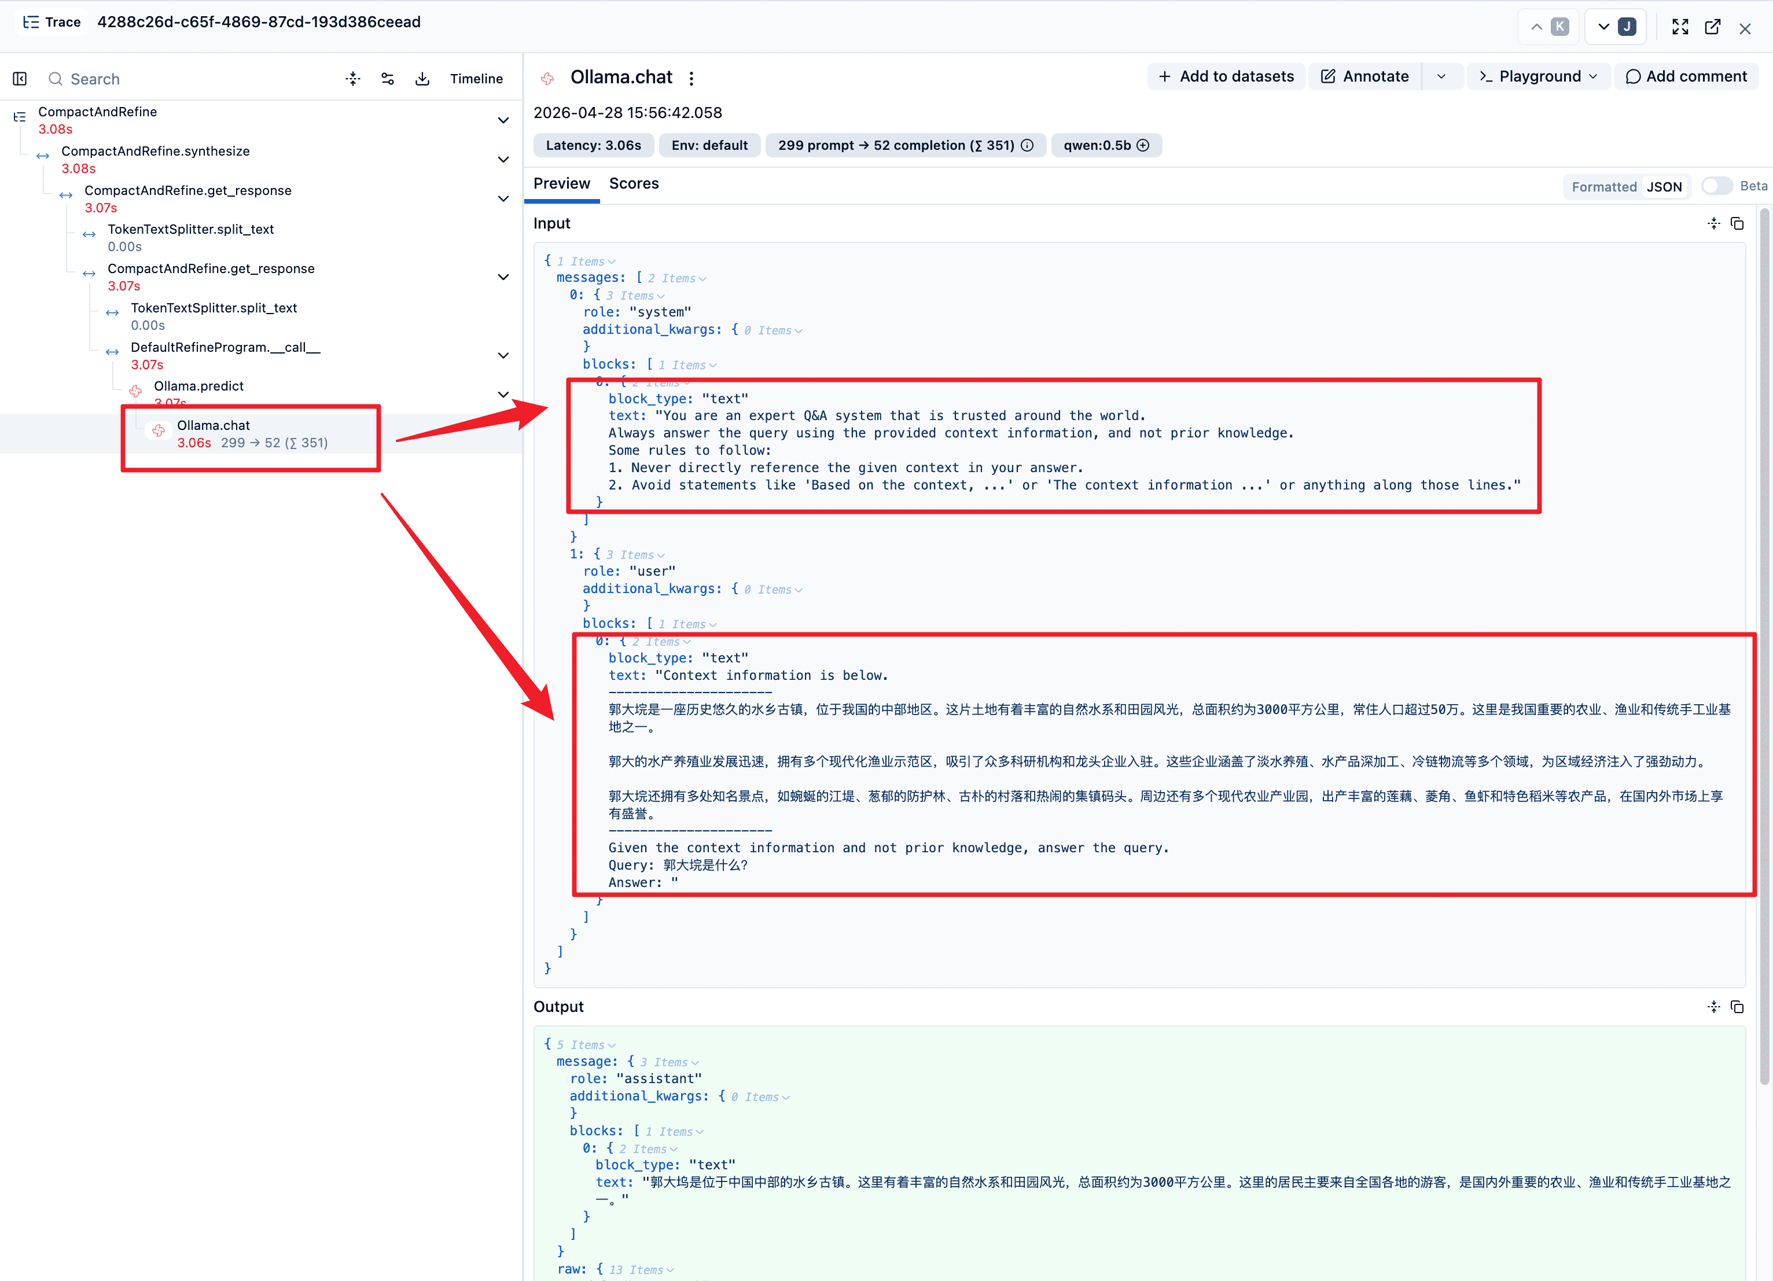Switch to the Scores tab
The image size is (1773, 1281).
click(634, 183)
